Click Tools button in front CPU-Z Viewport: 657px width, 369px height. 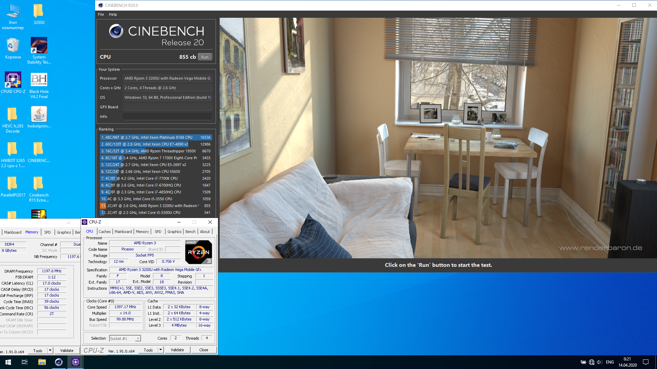click(148, 350)
